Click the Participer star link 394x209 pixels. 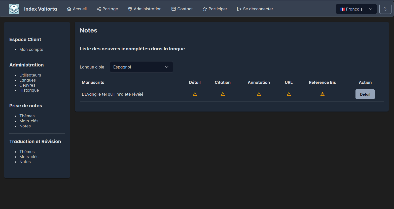[215, 9]
